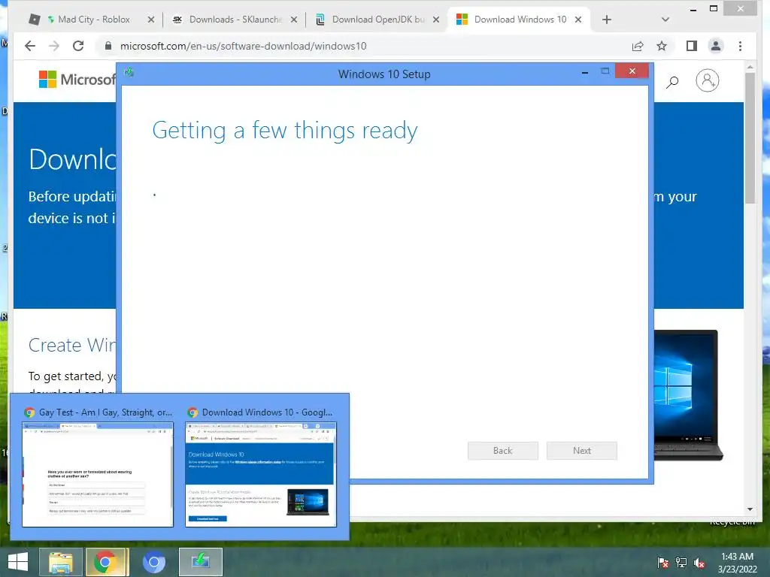Open a new Chrome tab

607,20
